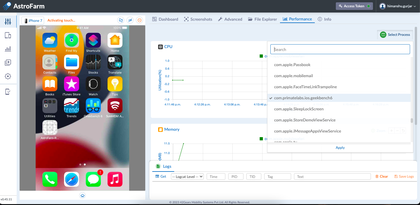Open the Advanced tab
Screen dimensions: 420x205
pyautogui.click(x=230, y=19)
